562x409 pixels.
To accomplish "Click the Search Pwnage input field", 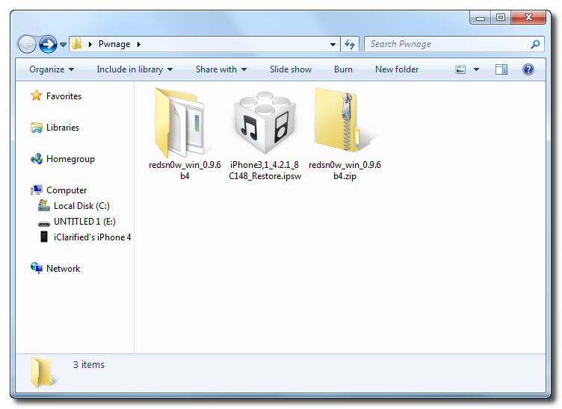I will [447, 45].
